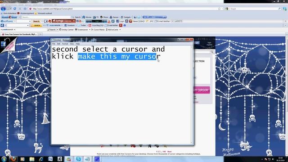Open the Firefox home page icon

(25, 9)
